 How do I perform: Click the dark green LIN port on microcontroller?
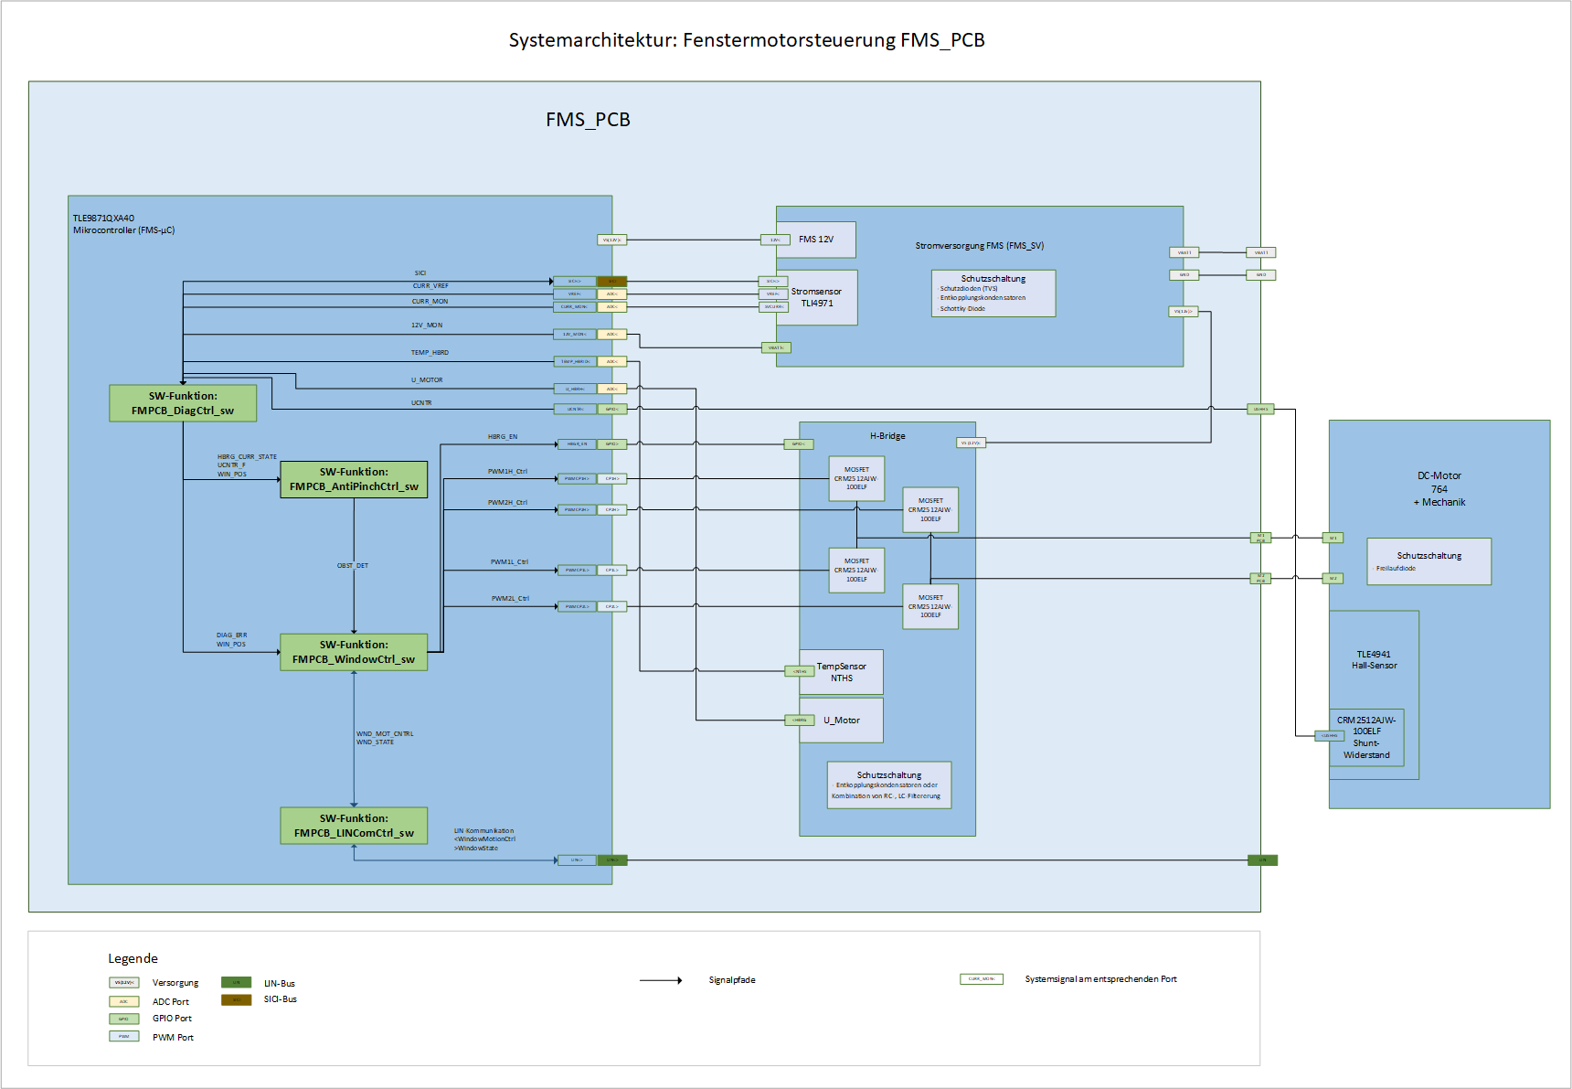click(x=611, y=859)
